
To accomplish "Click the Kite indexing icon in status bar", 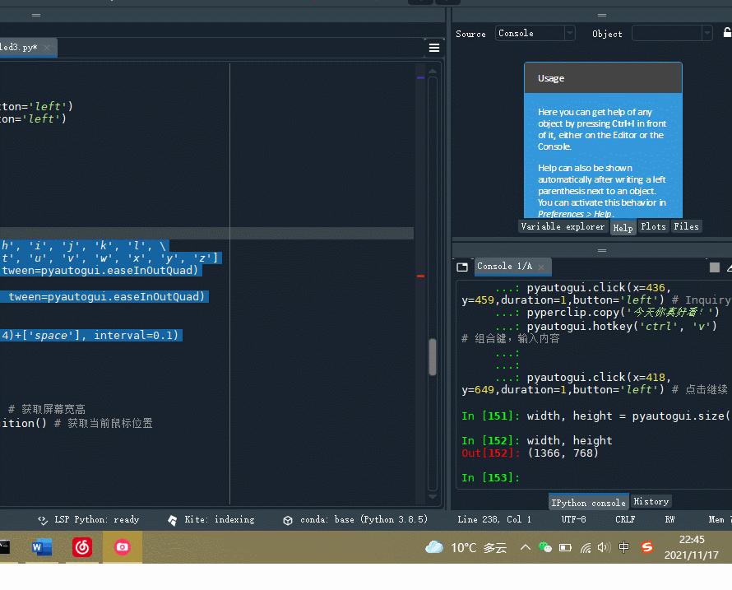I will 172,519.
